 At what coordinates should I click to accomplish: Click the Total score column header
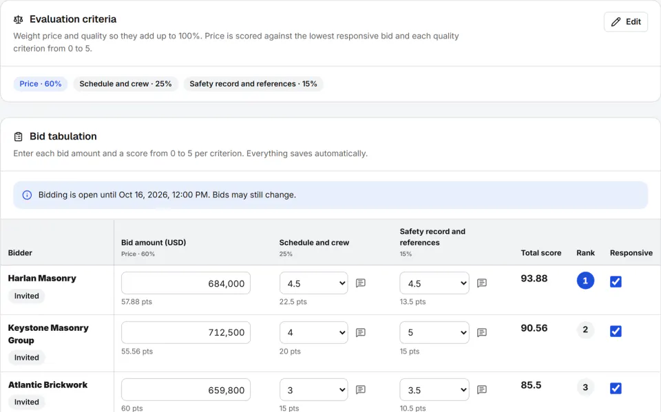point(541,253)
